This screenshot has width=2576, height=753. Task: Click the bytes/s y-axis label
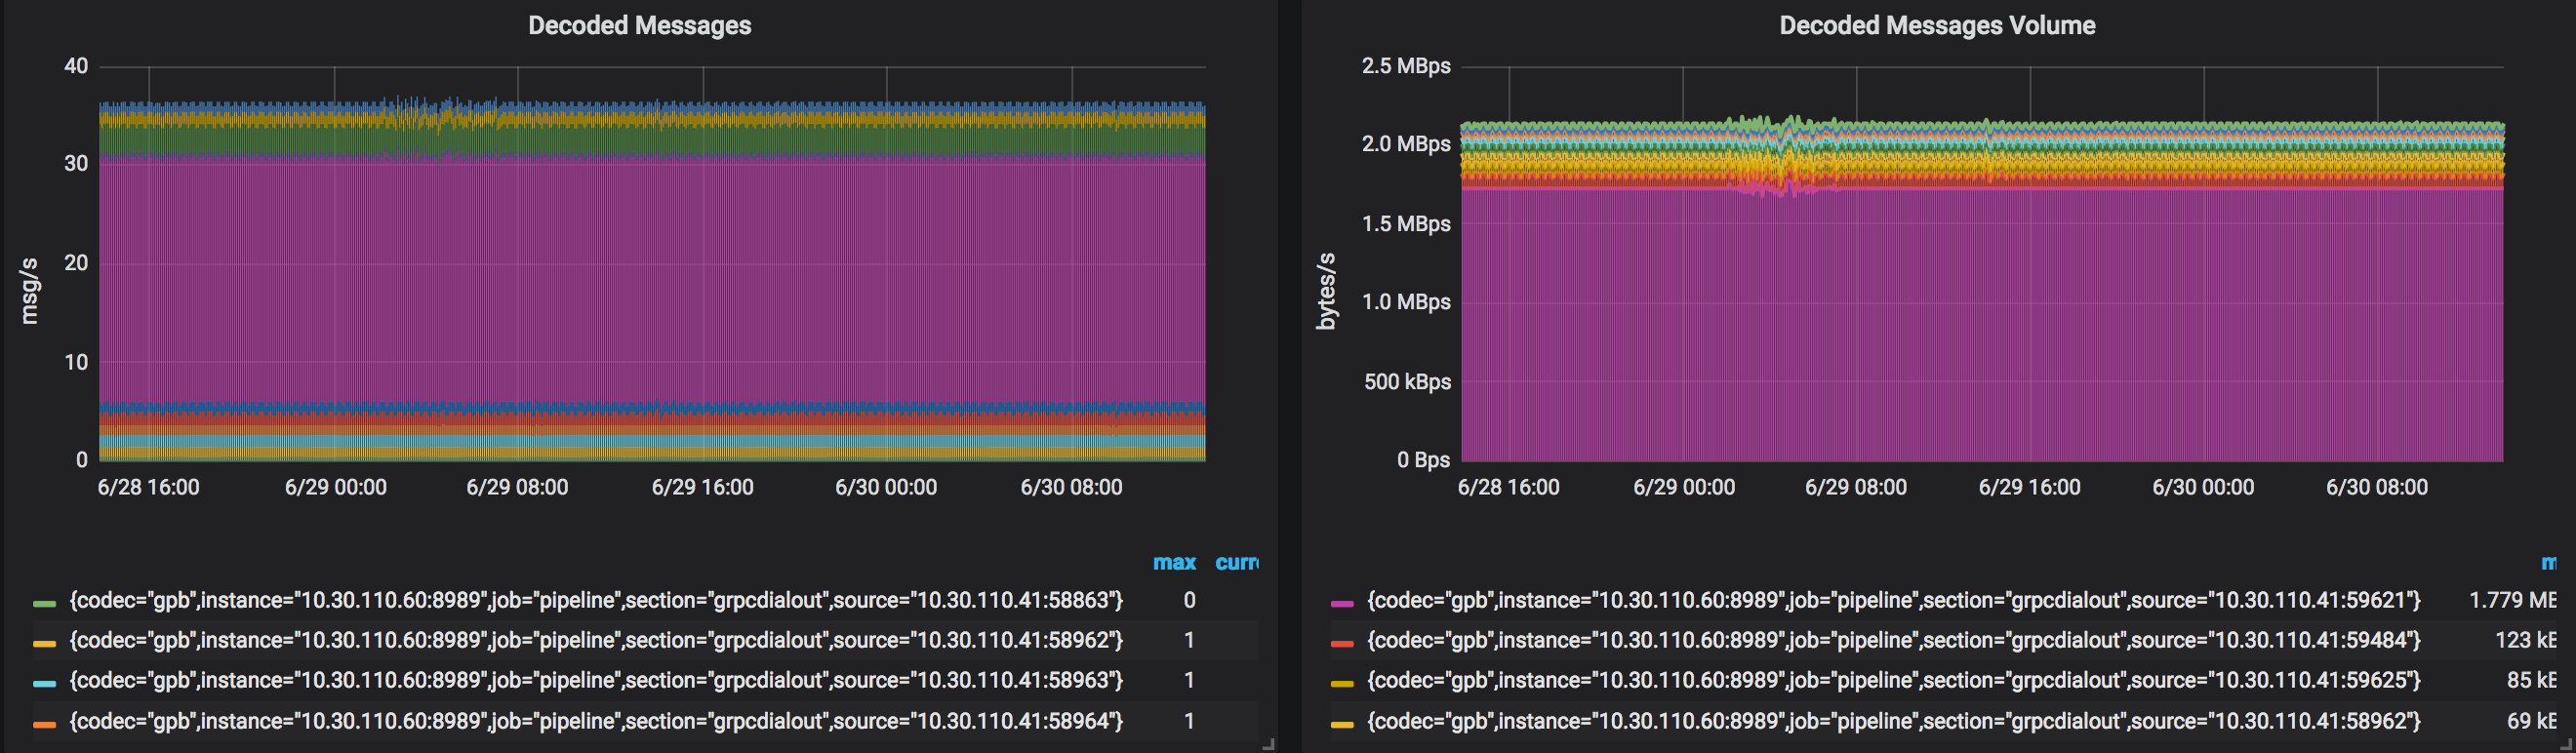click(1326, 291)
